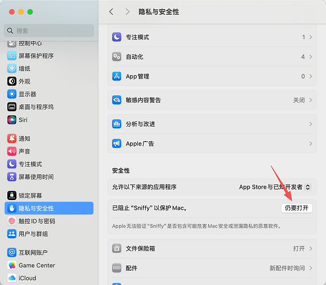Click Analytics & Improvements chart icon
Viewport: 326px width, 285px height.
[x=117, y=124]
